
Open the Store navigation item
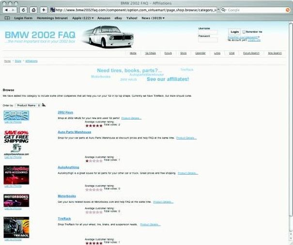coord(184,53)
